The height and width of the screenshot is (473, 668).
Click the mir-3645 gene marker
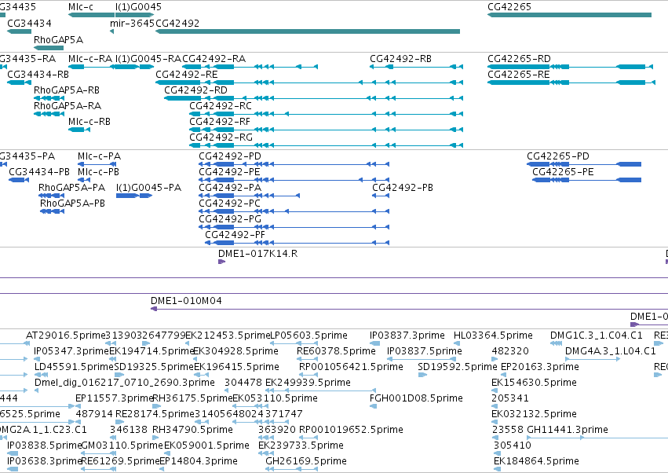(112, 31)
